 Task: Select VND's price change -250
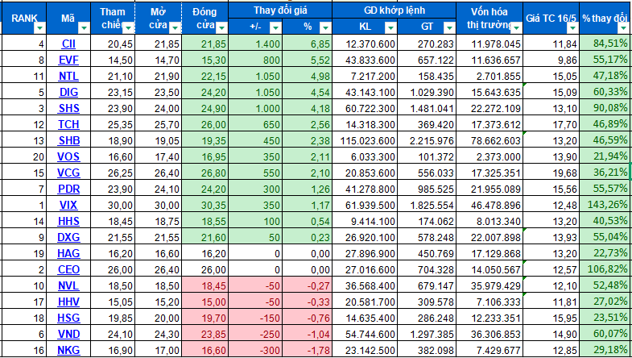click(x=255, y=334)
